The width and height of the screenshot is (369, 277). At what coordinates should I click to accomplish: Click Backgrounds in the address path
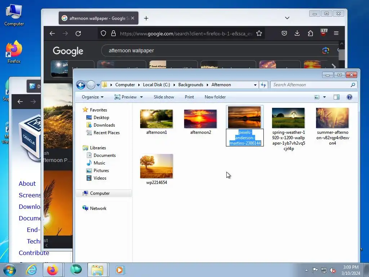pos(191,85)
